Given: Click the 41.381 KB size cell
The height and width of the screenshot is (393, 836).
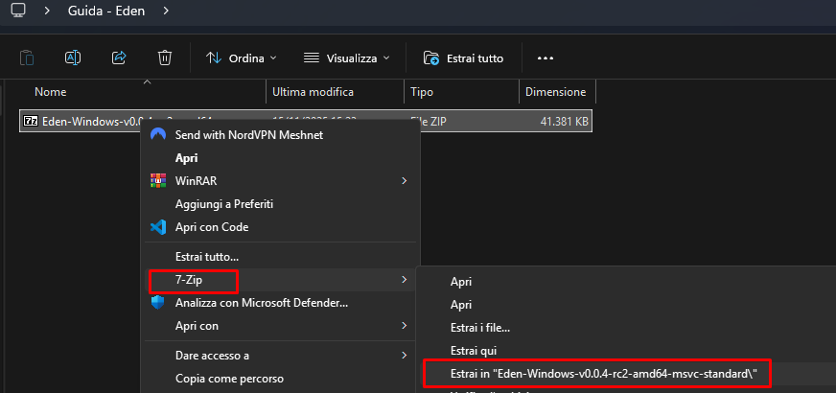Looking at the screenshot, I should click(x=564, y=122).
